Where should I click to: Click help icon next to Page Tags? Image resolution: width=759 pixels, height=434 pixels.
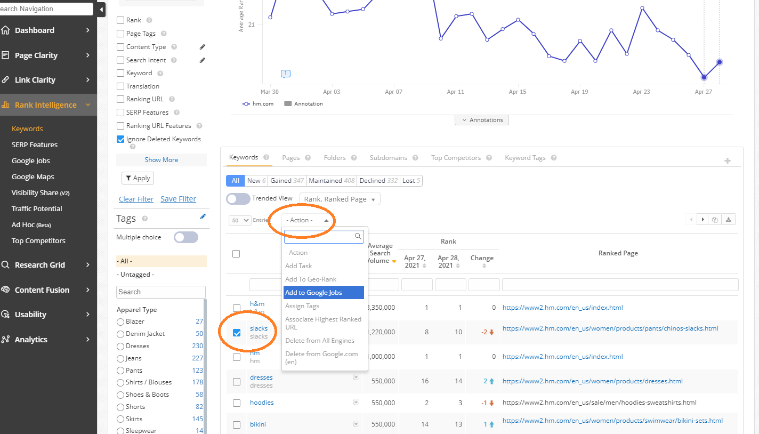pyautogui.click(x=163, y=34)
